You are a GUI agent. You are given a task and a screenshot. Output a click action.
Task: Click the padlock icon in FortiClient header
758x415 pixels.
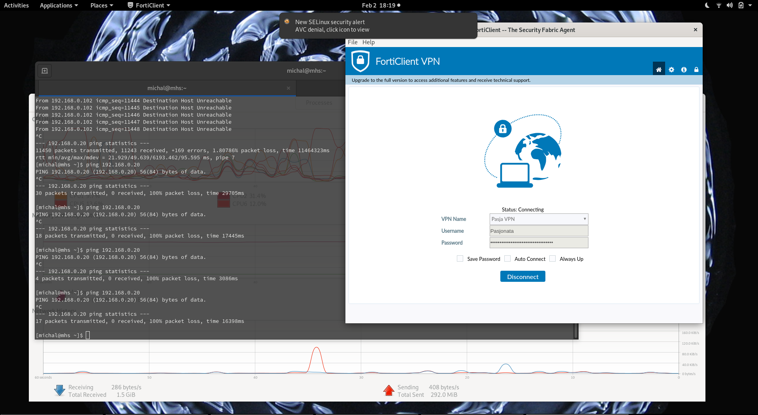tap(696, 70)
